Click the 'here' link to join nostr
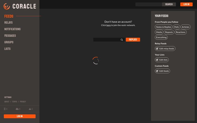The image size is (197, 123). click(x=108, y=25)
